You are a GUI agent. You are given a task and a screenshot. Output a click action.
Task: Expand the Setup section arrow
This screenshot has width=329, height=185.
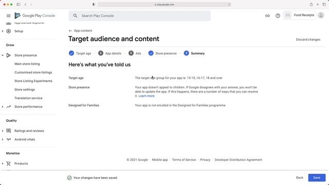click(3, 31)
